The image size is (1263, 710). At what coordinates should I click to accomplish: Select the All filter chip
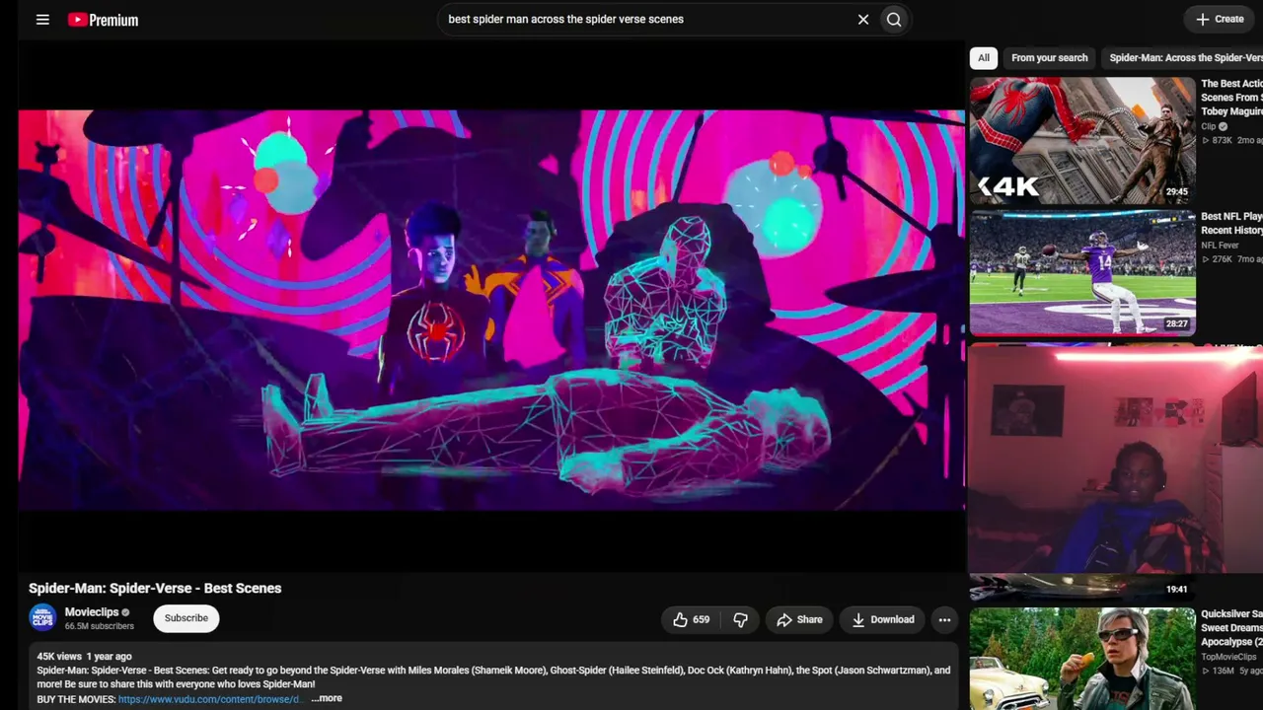[x=984, y=57]
